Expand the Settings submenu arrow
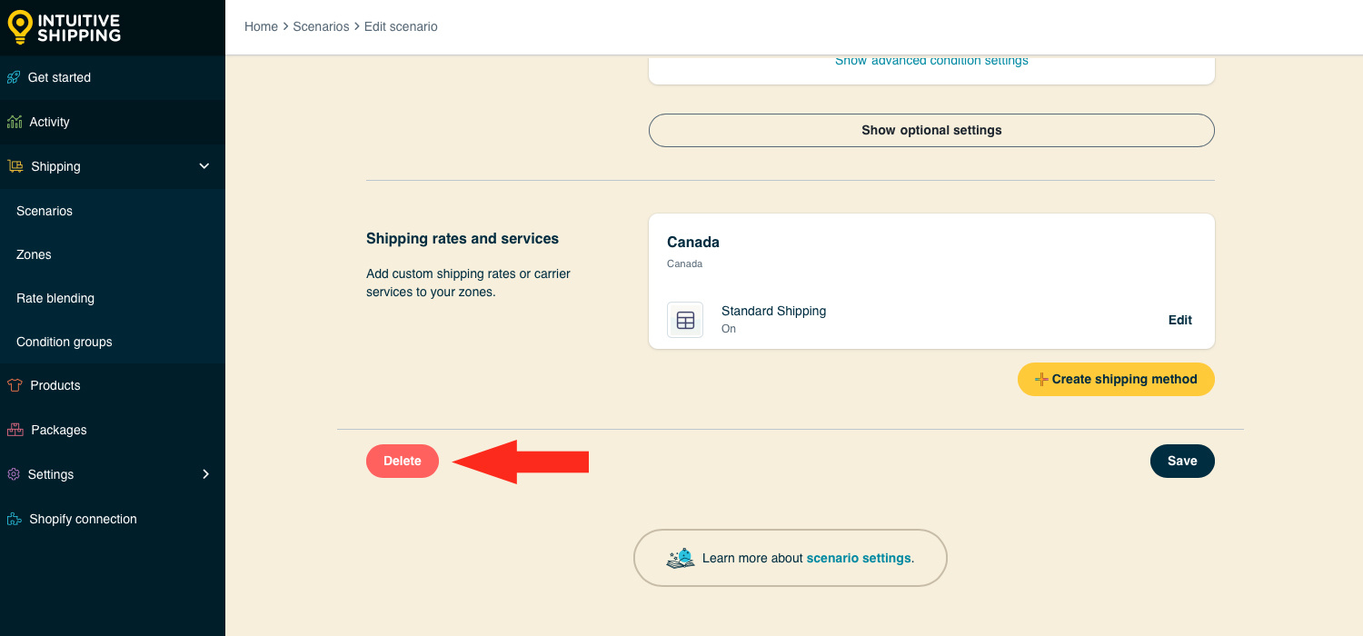The width and height of the screenshot is (1363, 636). 205,474
